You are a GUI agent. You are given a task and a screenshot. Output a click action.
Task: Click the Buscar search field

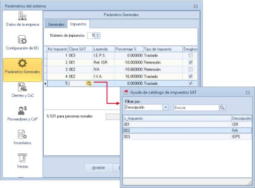(196, 108)
